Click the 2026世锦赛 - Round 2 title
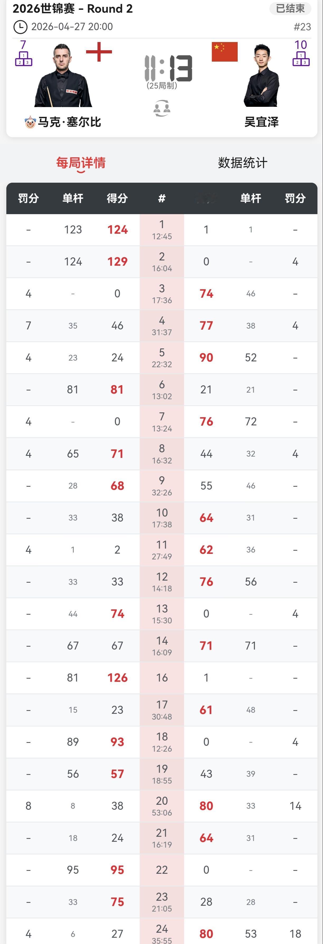 [72, 8]
